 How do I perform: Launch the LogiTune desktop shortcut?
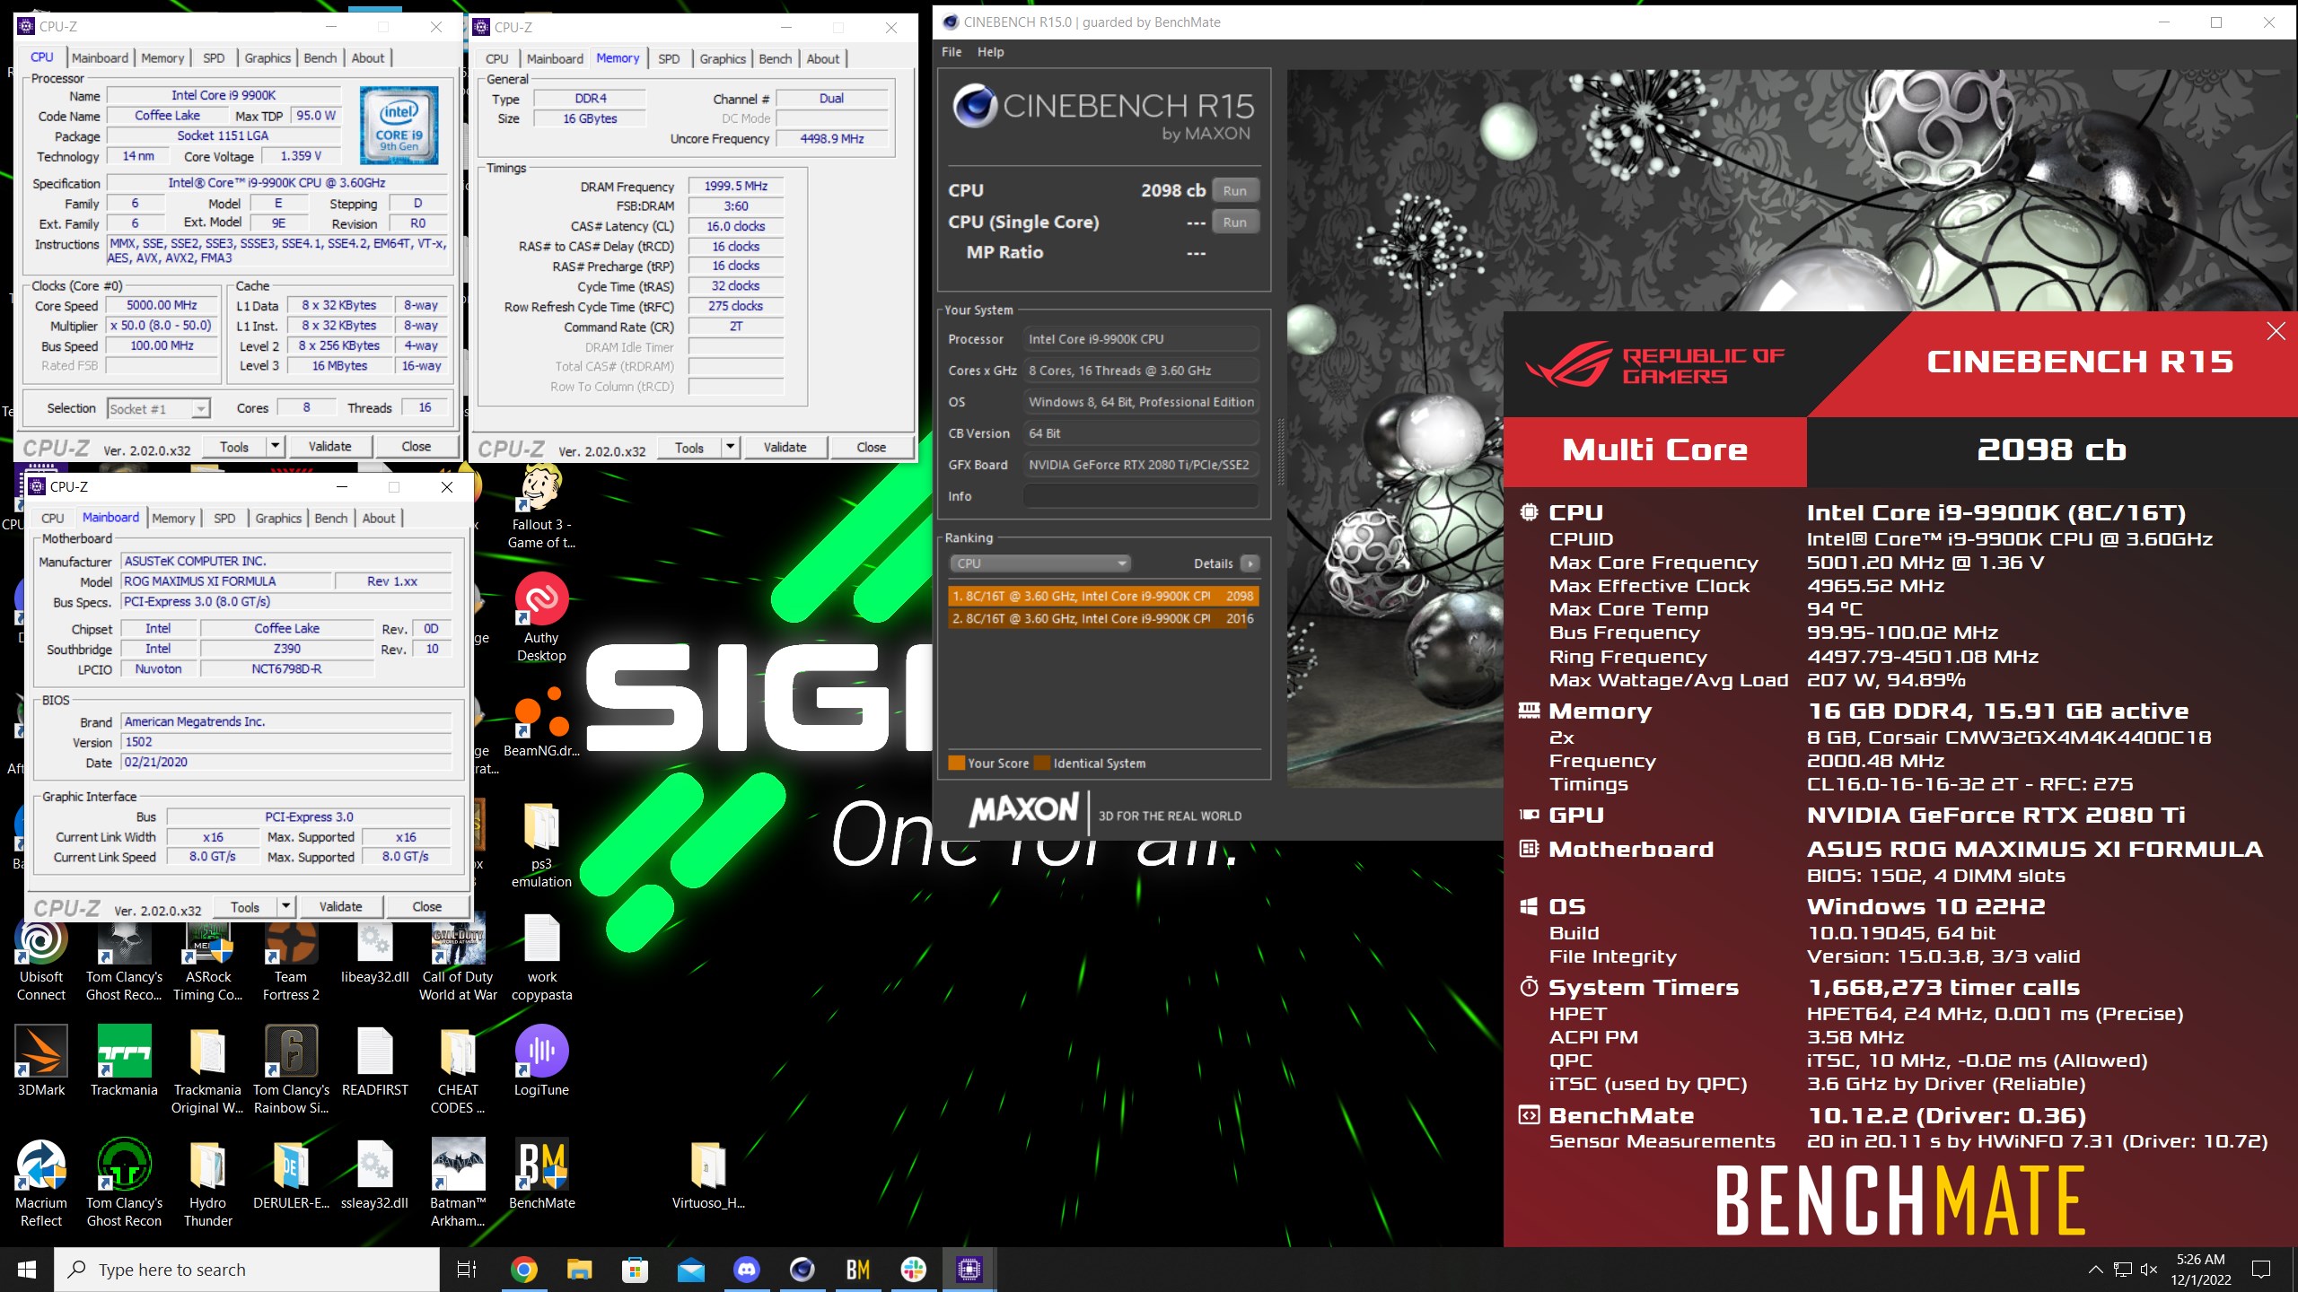click(541, 1062)
